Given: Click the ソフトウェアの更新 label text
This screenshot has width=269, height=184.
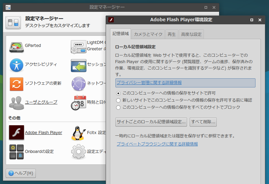Looking at the screenshot, I should 43,83.
